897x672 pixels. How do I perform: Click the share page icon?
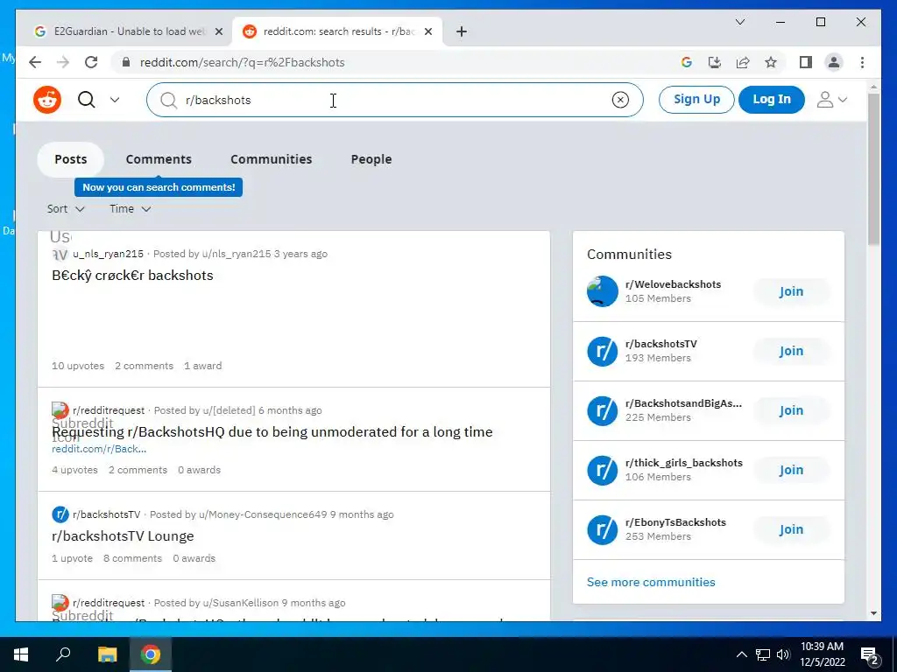(x=743, y=62)
